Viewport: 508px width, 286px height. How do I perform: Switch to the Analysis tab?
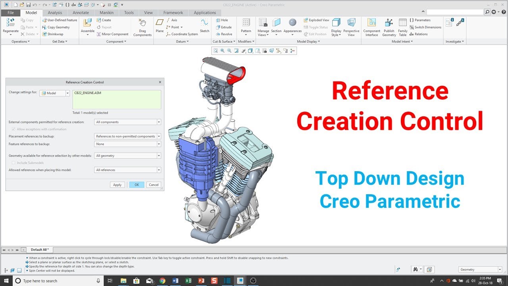[55, 13]
